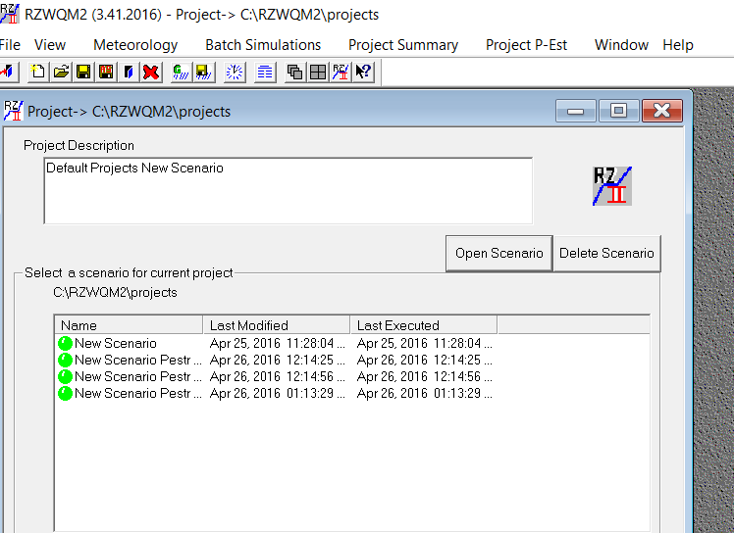Click the close project door icon
This screenshot has width=734, height=533.
coord(129,72)
